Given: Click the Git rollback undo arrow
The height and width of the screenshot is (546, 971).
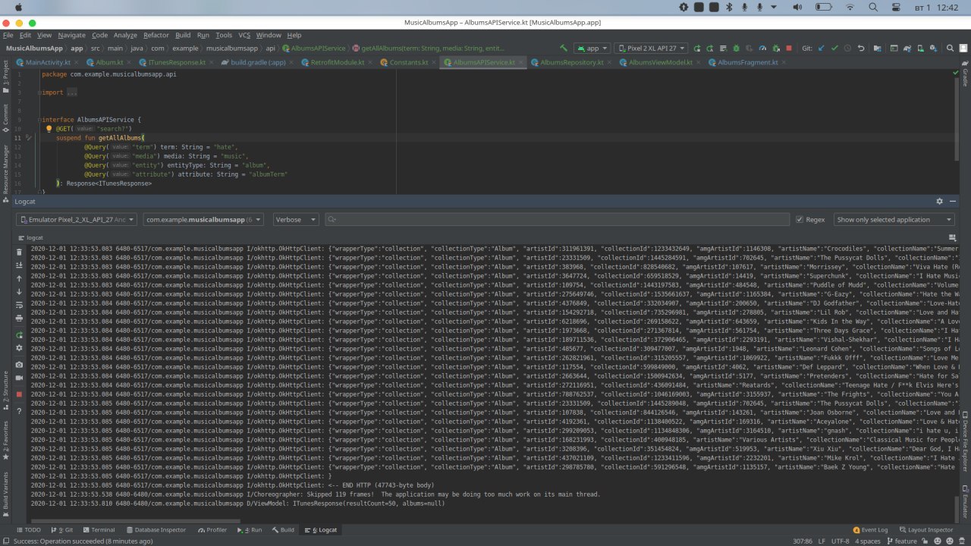Looking at the screenshot, I should click(x=860, y=48).
